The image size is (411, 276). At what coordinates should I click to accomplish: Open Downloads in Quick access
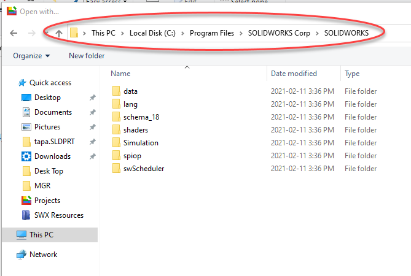46,156
